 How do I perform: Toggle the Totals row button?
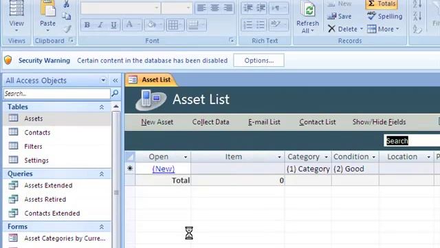coord(382,3)
